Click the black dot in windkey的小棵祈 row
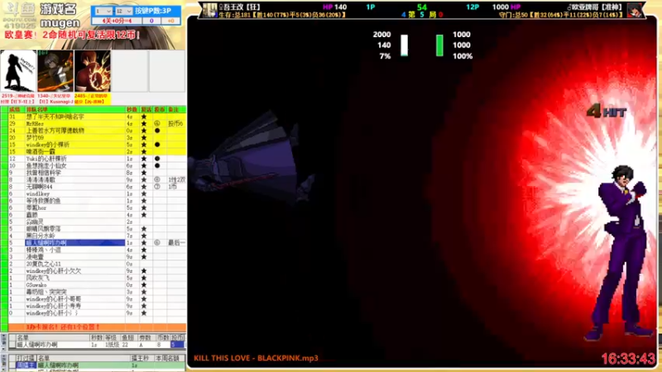The width and height of the screenshot is (662, 372). [x=157, y=145]
